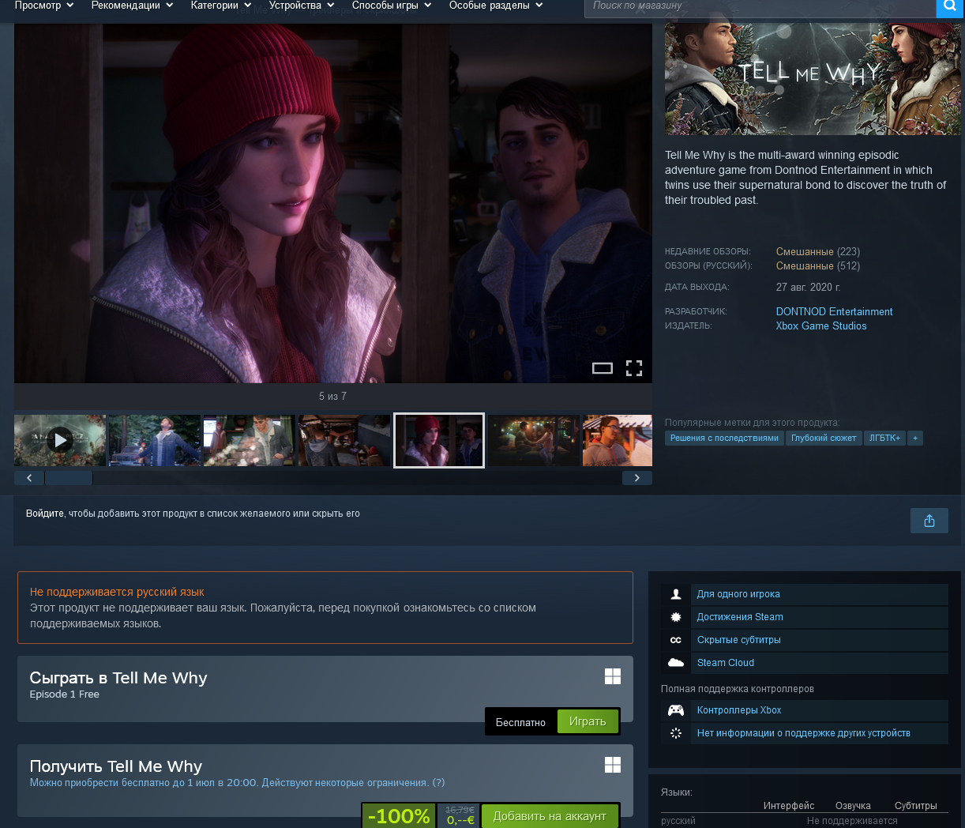Select the highlighted red-beanie thumbnail
The height and width of the screenshot is (828, 965).
tap(439, 440)
